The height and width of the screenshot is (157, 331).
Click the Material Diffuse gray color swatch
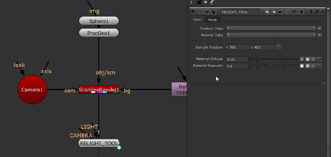[302, 59]
